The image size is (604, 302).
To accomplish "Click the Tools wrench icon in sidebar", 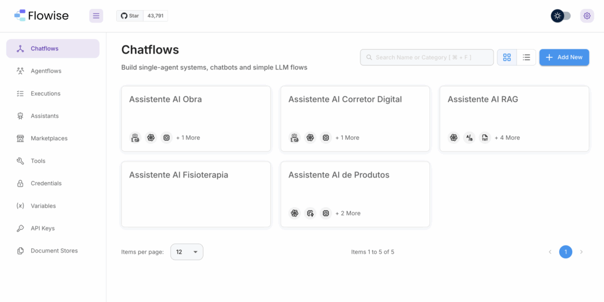I will coord(20,161).
